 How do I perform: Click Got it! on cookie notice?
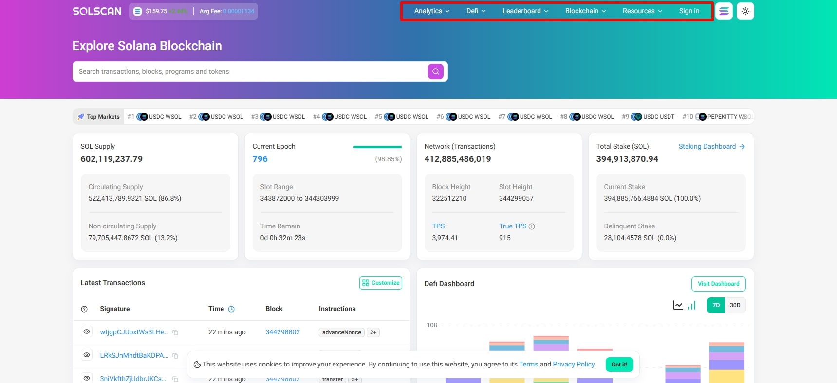coord(619,365)
